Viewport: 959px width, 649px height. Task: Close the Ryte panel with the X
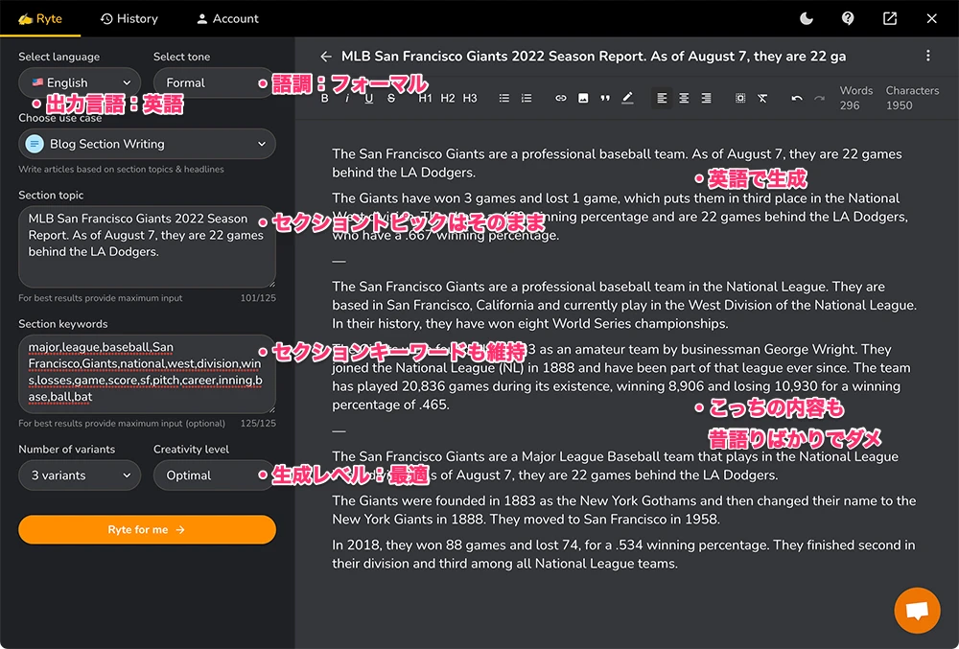(931, 18)
